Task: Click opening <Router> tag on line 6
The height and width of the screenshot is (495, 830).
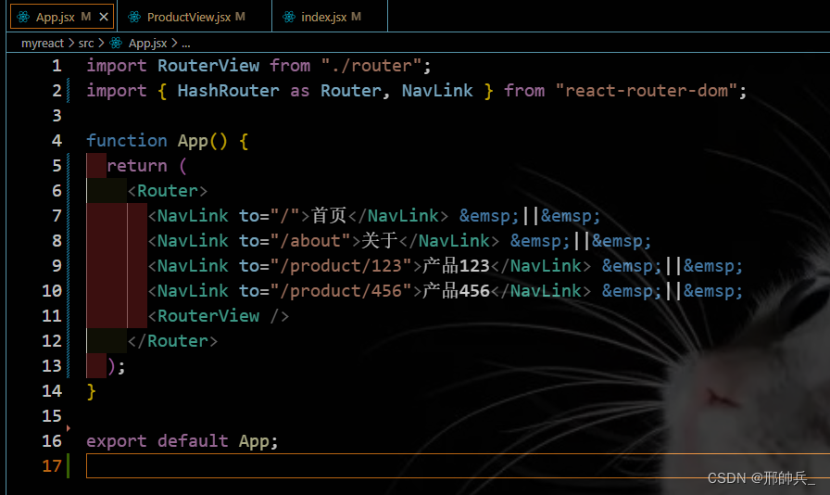Action: pos(168,191)
